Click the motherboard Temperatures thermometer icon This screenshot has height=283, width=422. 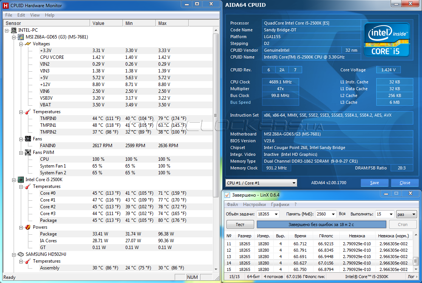[x=28, y=112]
